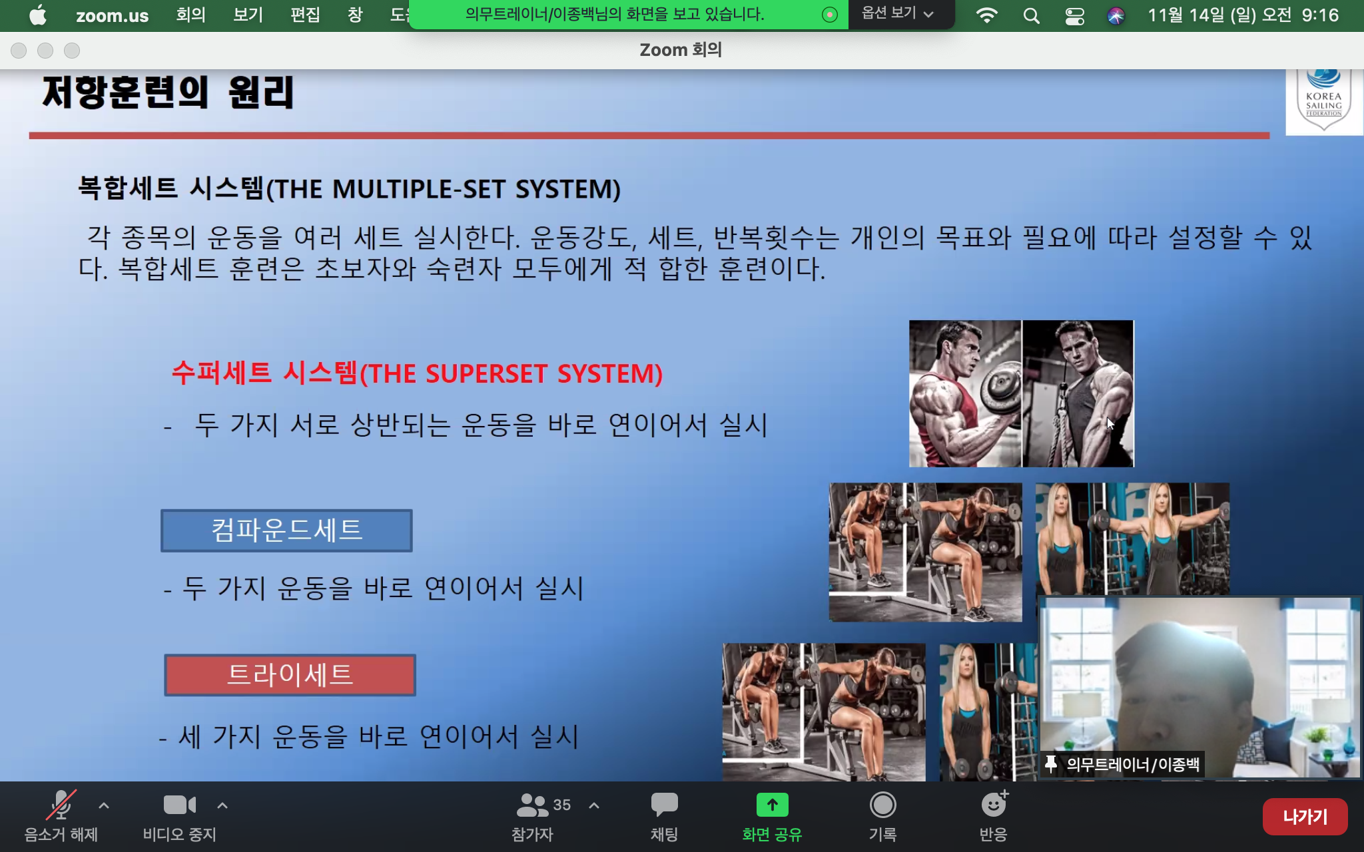
Task: Open 보기 menu
Action: point(248,15)
